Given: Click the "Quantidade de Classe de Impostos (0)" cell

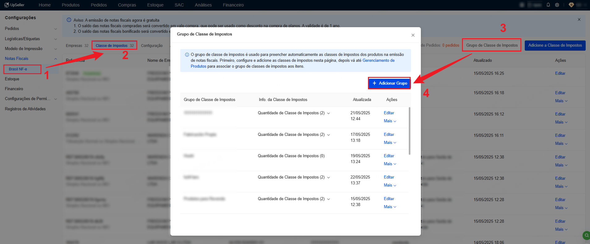Looking at the screenshot, I should point(291,156).
